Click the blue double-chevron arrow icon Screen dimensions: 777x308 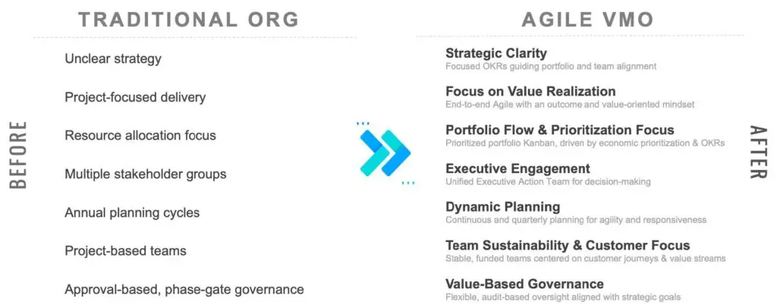(385, 153)
